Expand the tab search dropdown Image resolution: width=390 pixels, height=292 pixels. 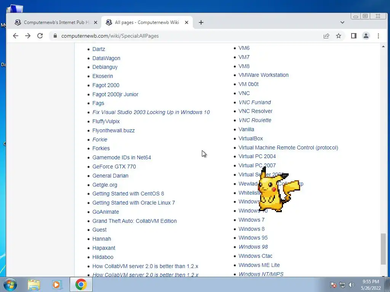(x=342, y=22)
